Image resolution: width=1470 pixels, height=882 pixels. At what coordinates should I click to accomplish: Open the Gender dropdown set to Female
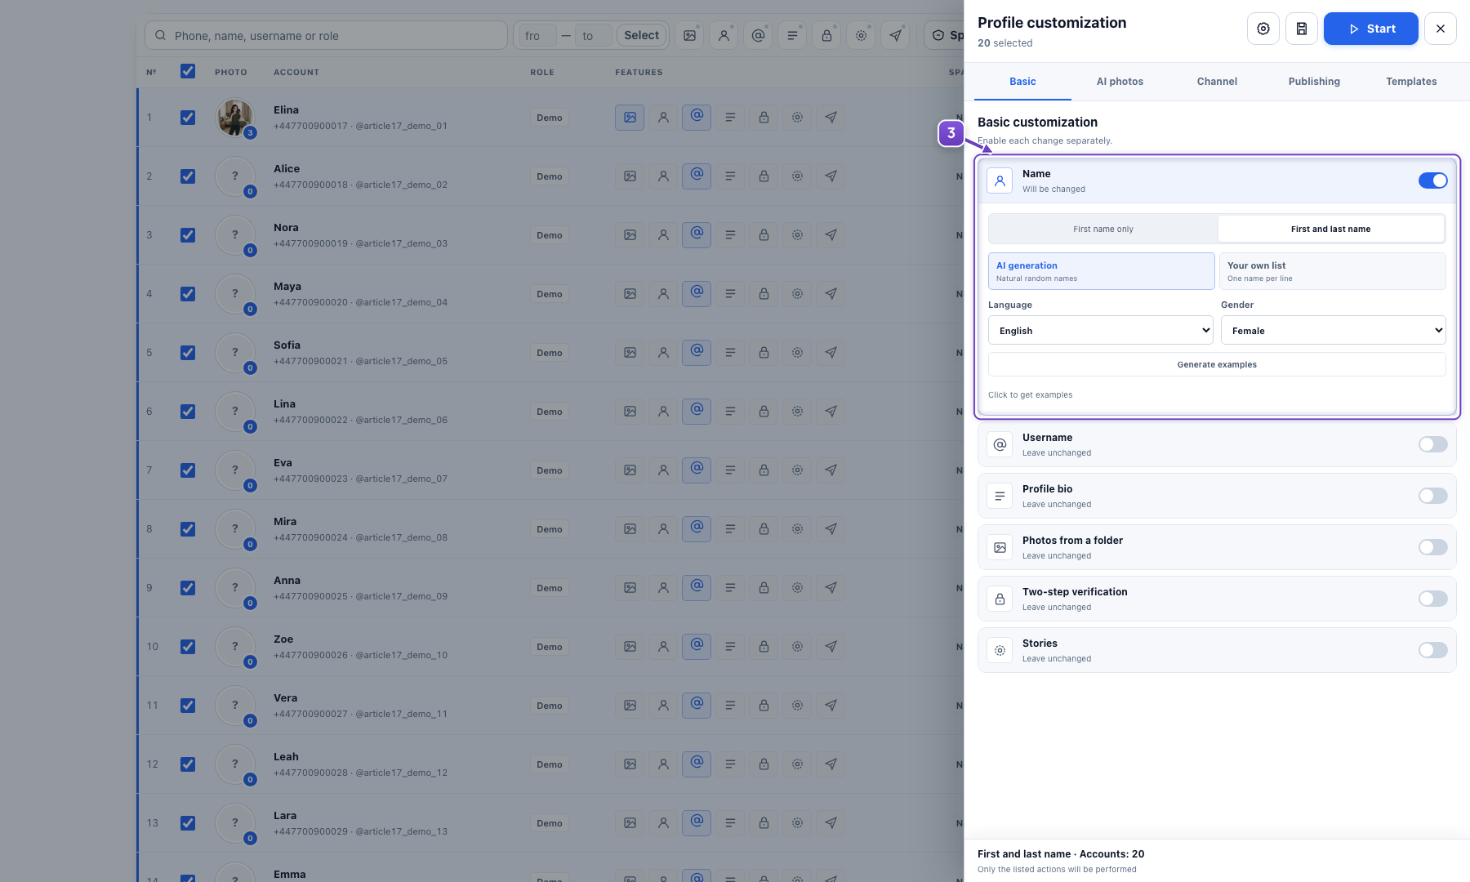(x=1333, y=330)
